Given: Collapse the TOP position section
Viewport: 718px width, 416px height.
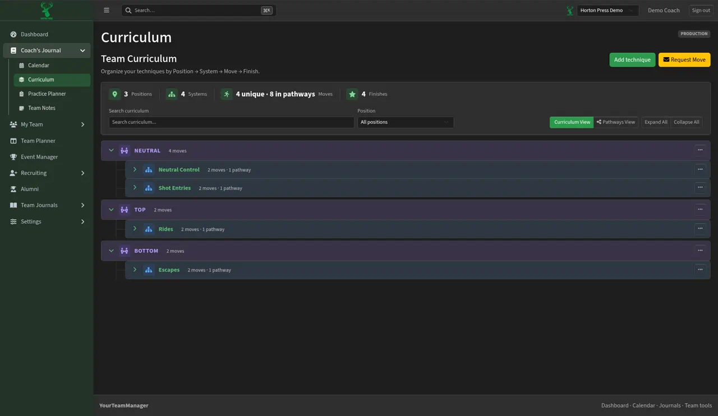Looking at the screenshot, I should pyautogui.click(x=111, y=210).
